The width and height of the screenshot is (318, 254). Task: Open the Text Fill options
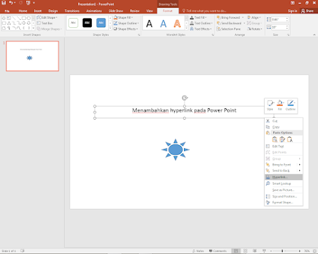[198, 17]
